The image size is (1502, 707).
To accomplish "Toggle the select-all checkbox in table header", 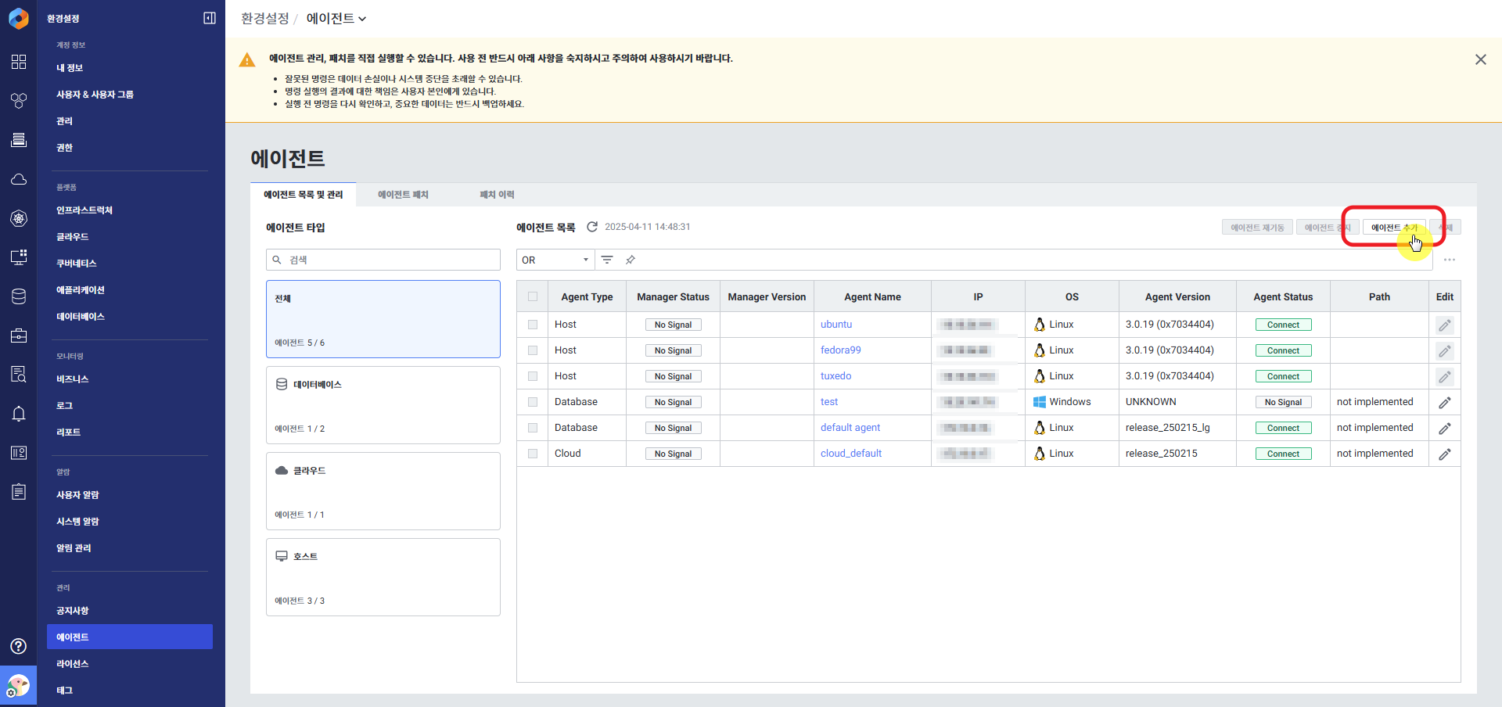I will coord(533,296).
